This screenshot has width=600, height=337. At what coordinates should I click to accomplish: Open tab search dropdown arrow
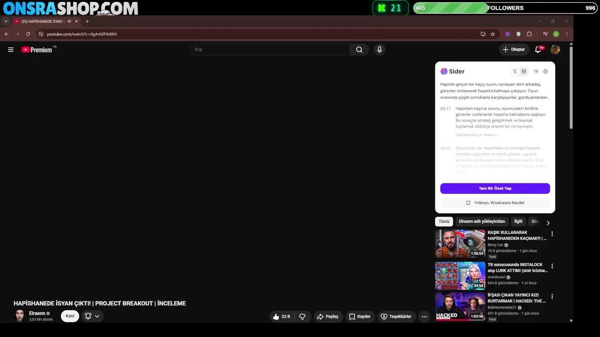(x=6, y=21)
